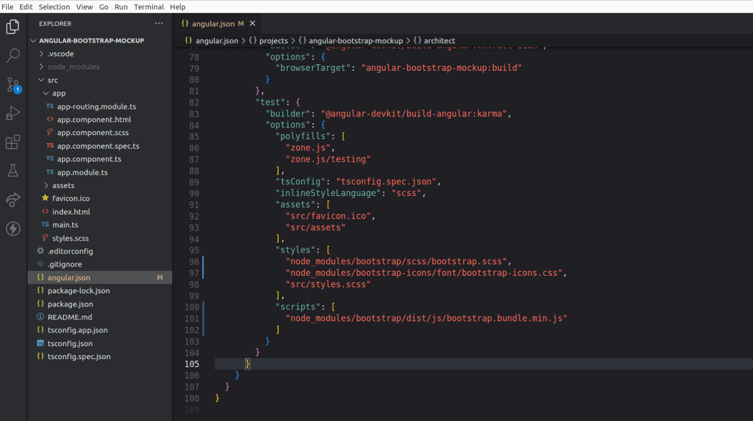753x421 pixels.
Task: Expand the assets folder inside app
Action: 64,185
